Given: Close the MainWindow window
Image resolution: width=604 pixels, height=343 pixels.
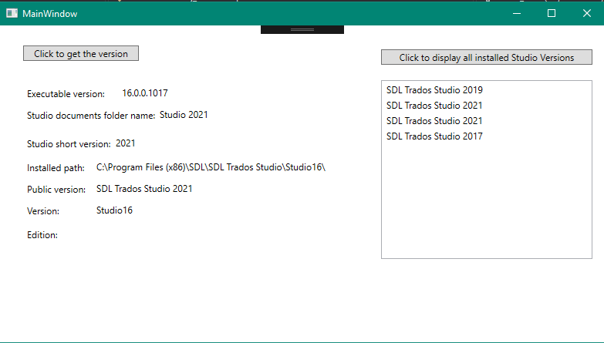Looking at the screenshot, I should [587, 13].
